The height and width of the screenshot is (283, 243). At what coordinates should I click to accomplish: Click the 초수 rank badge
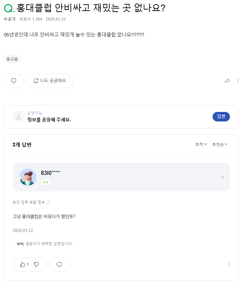[x=46, y=182]
